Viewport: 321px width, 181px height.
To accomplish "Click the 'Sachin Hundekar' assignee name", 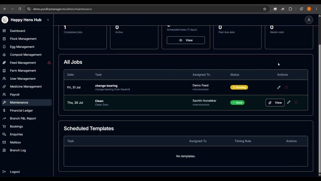I will (x=204, y=101).
